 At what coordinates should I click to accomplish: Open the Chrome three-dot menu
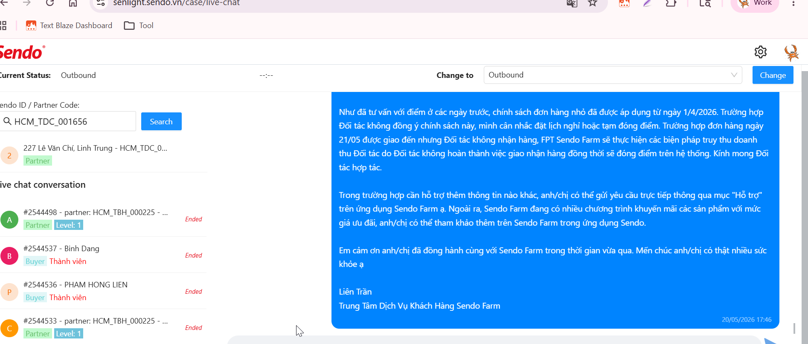(x=793, y=3)
